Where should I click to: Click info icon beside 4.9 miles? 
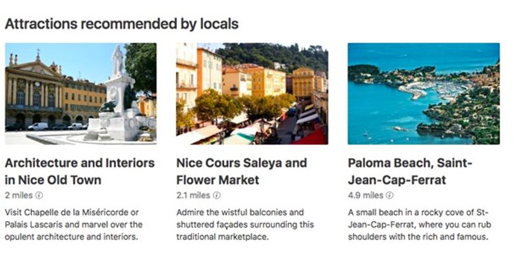click(x=389, y=195)
